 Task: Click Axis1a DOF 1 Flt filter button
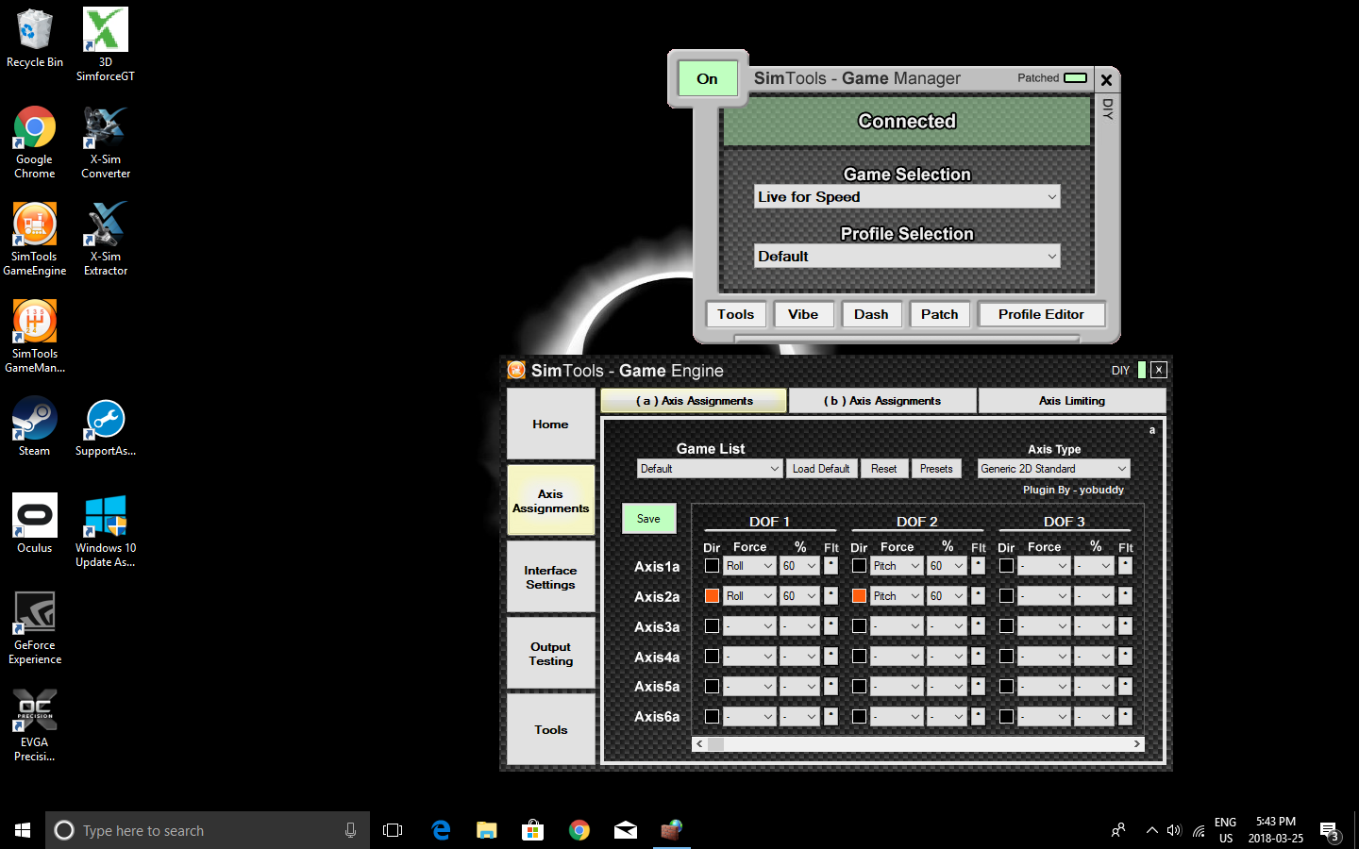pos(830,566)
